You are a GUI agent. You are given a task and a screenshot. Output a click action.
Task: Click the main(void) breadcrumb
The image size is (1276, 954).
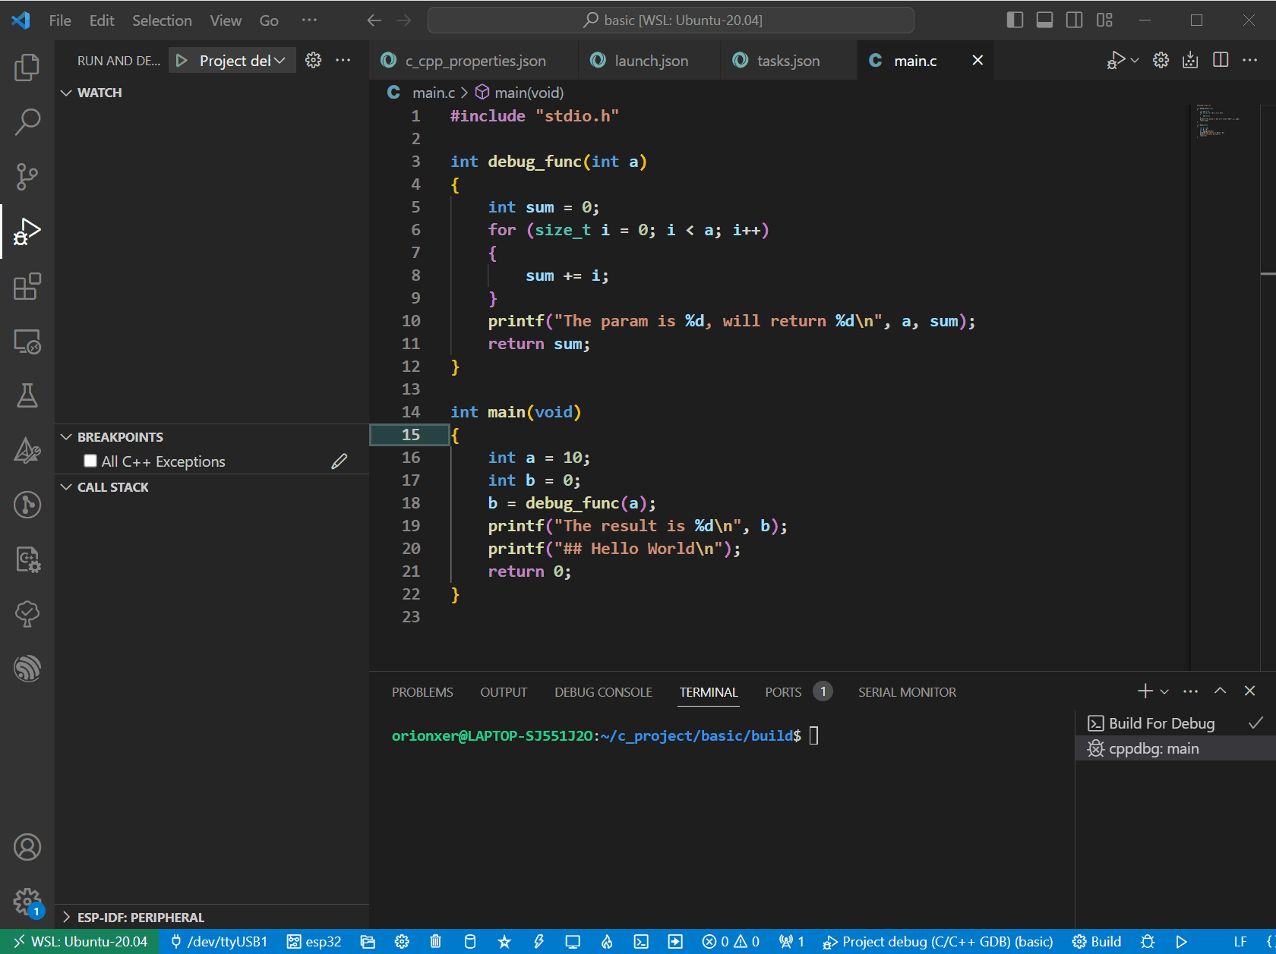tap(520, 93)
